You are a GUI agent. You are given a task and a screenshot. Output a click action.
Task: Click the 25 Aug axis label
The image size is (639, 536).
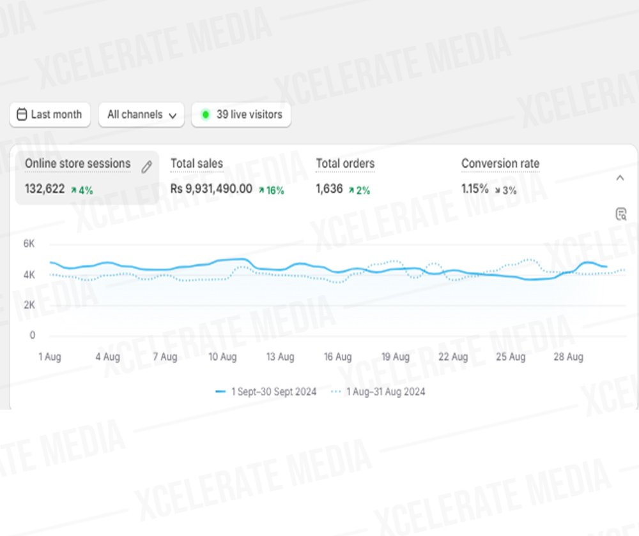[511, 357]
